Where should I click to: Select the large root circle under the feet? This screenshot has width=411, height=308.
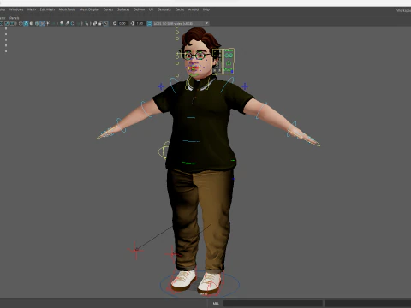(200, 284)
